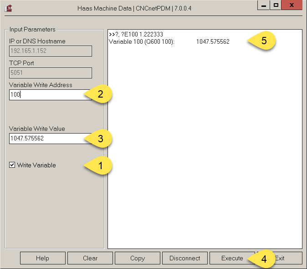Image resolution: width=307 pixels, height=269 pixels.
Task: Click the window title 'Haas Machine Data | CNCnetPDM'
Action: point(134,8)
